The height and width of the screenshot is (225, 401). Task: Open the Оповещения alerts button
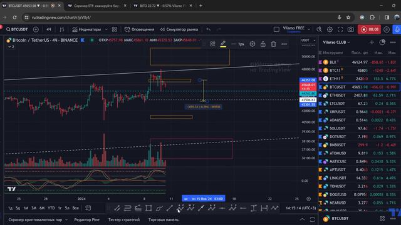pyautogui.click(x=139, y=29)
